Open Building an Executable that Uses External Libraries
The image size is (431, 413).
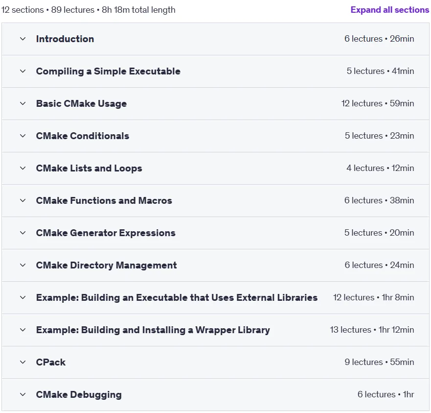click(x=177, y=298)
